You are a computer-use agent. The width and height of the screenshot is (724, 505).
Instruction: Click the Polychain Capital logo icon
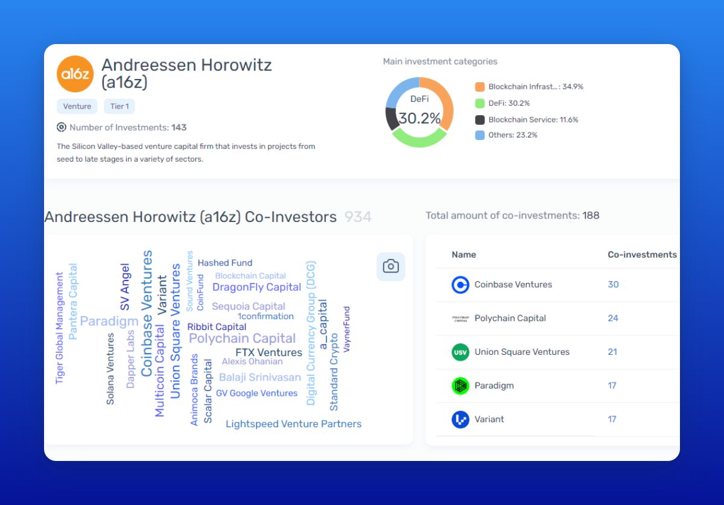click(460, 319)
